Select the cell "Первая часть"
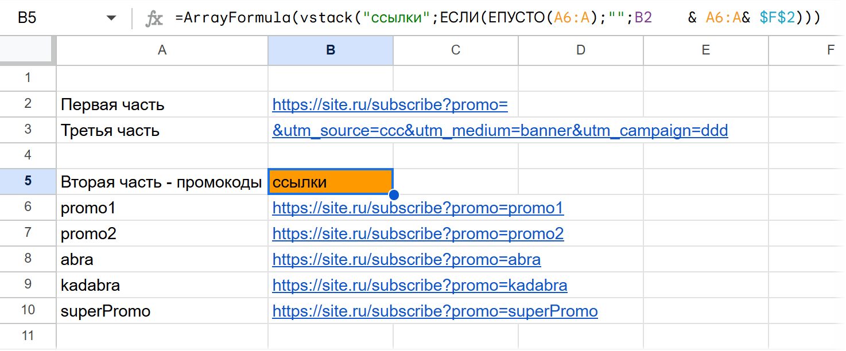The image size is (846, 351). point(112,105)
